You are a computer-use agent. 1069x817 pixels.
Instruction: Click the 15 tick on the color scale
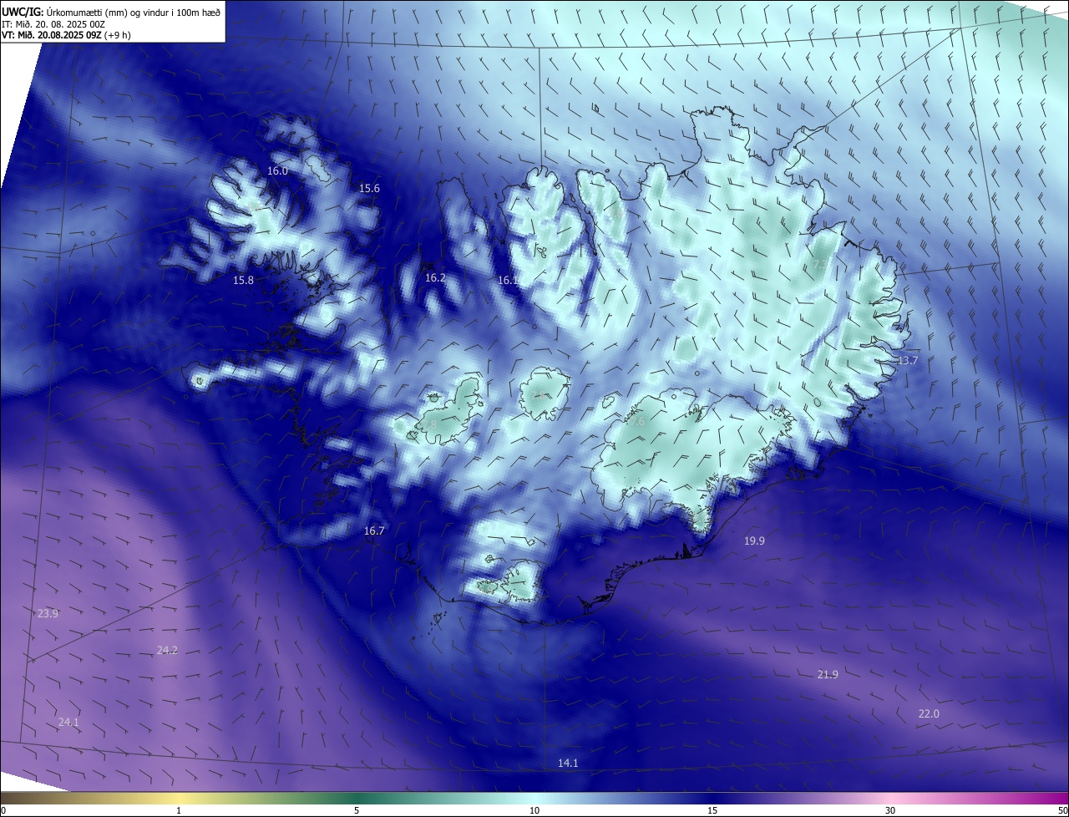click(712, 811)
